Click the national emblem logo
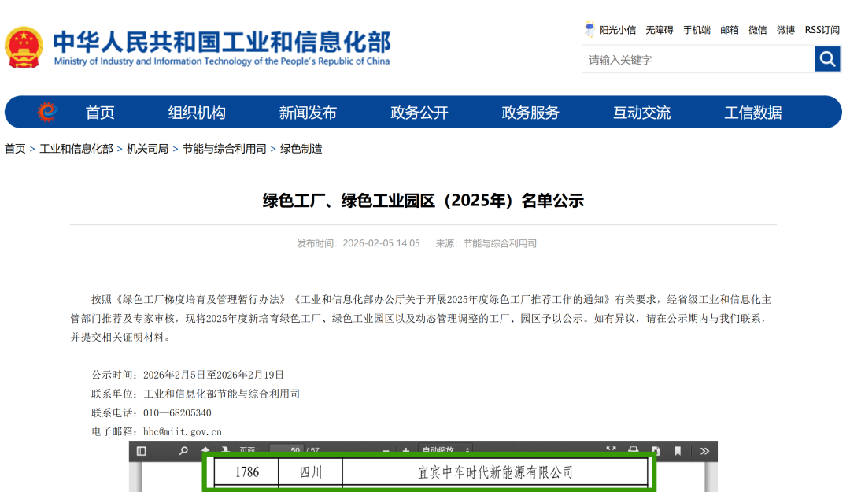This screenshot has height=492, width=850. point(24,48)
